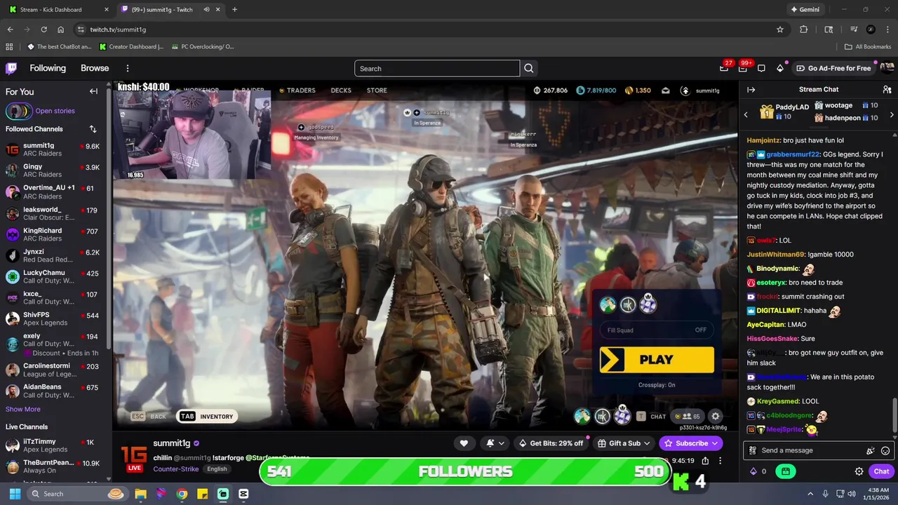Mute the summit1g Twitch tab audio

tap(206, 10)
